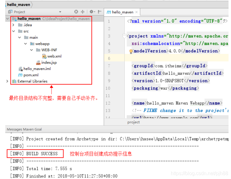This screenshot has height=179, width=231.
Task: Click the web.xml file icon
Action: click(x=44, y=56)
